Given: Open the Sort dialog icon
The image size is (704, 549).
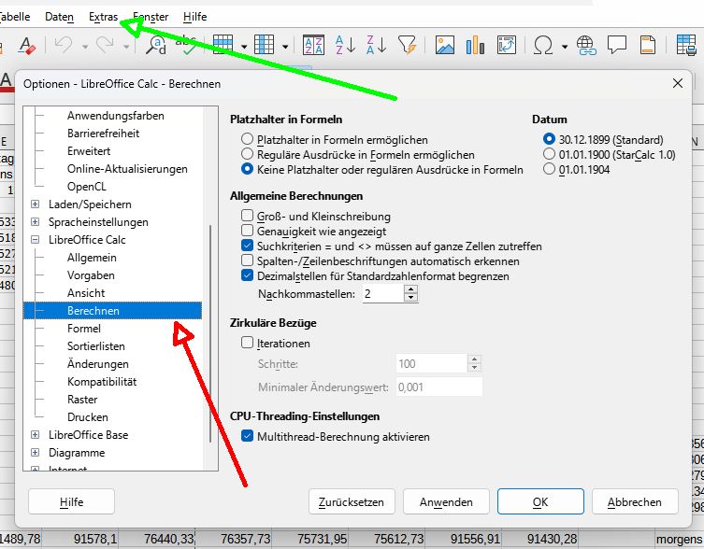Looking at the screenshot, I should tap(313, 46).
